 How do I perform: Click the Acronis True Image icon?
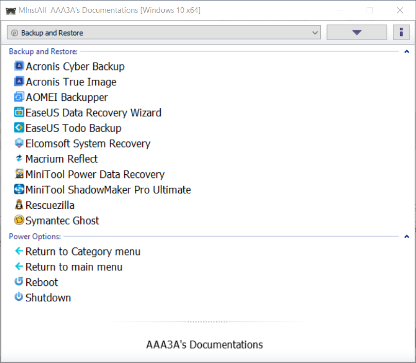(19, 81)
